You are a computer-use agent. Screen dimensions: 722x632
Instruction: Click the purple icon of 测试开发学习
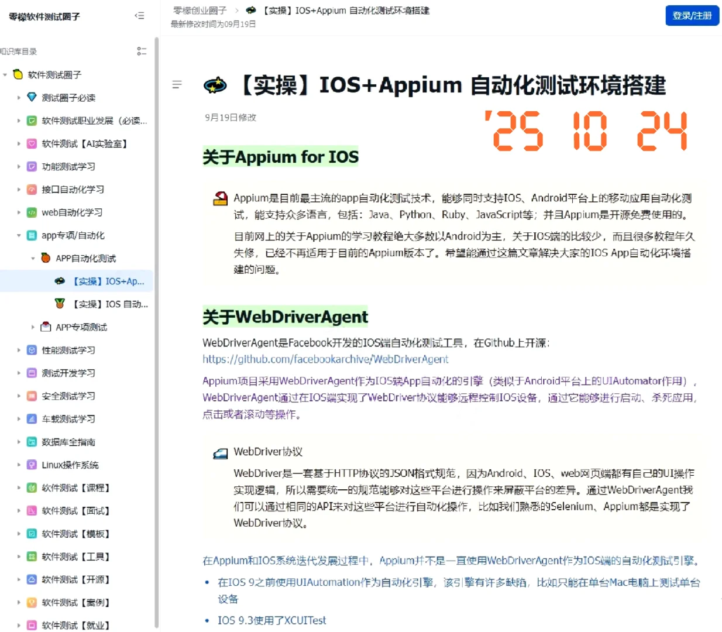pyautogui.click(x=32, y=373)
